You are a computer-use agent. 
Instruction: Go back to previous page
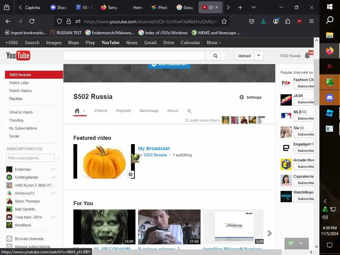(x=8, y=21)
